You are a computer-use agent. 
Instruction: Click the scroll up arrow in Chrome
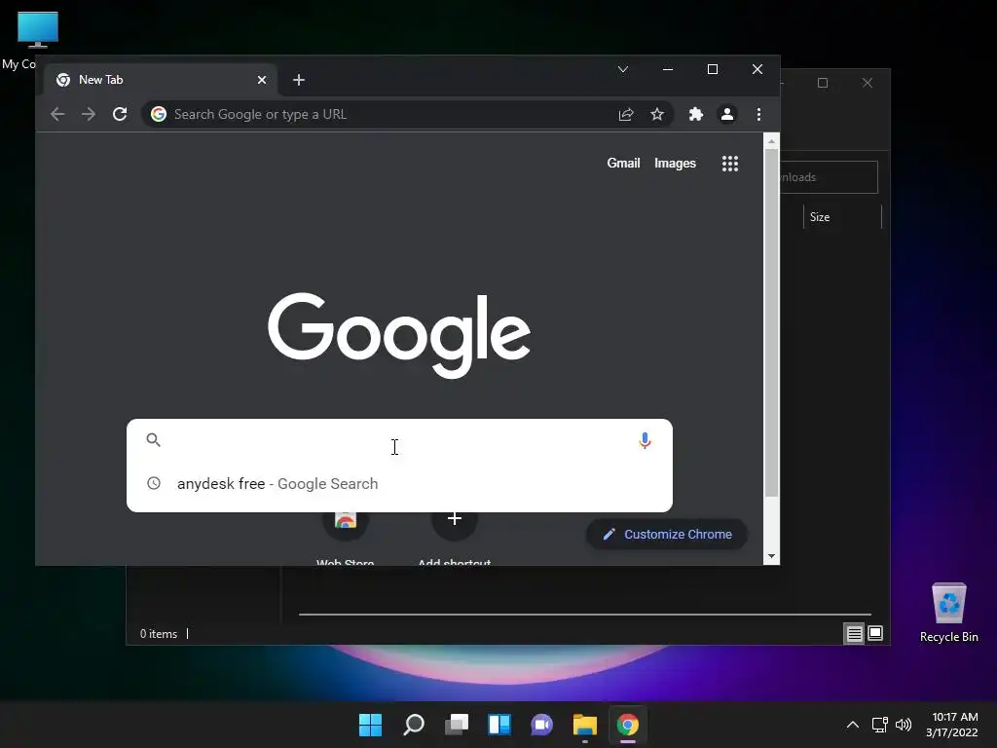pyautogui.click(x=771, y=141)
